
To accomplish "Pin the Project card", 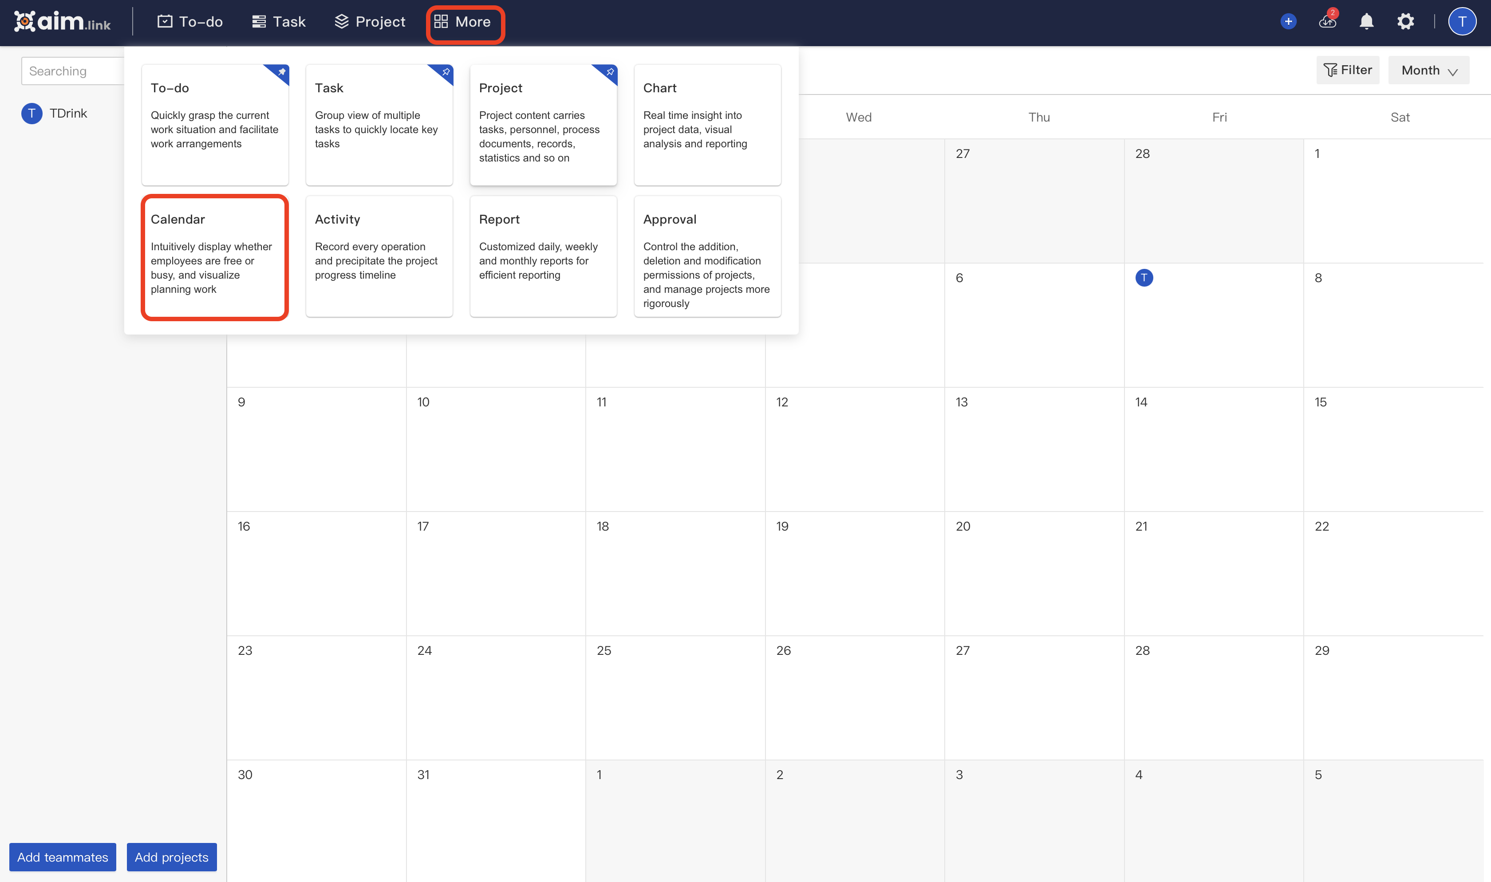I will coord(609,72).
